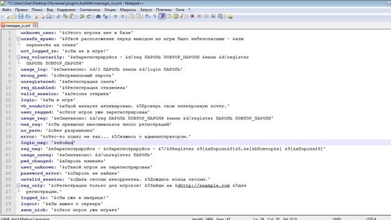Viewport: 391px width, 220px height.
Task: Click the Copy toolbar icon
Action: pyautogui.click(x=65, y=16)
